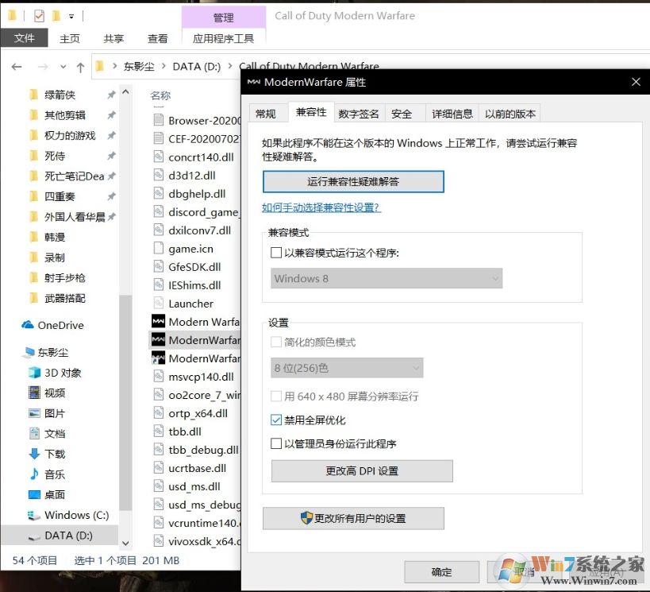The height and width of the screenshot is (592, 650).
Task: Check 以管理员身份运行此程序
Action: coord(276,443)
